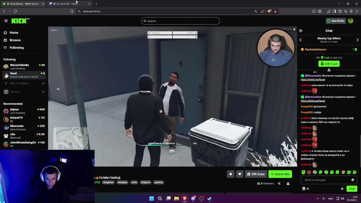Open MR_OTVERKA offline channel
The width and height of the screenshot is (361, 203).
click(x=24, y=83)
